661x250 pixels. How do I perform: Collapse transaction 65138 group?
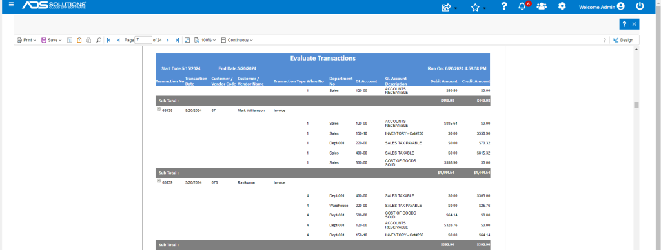(x=159, y=109)
